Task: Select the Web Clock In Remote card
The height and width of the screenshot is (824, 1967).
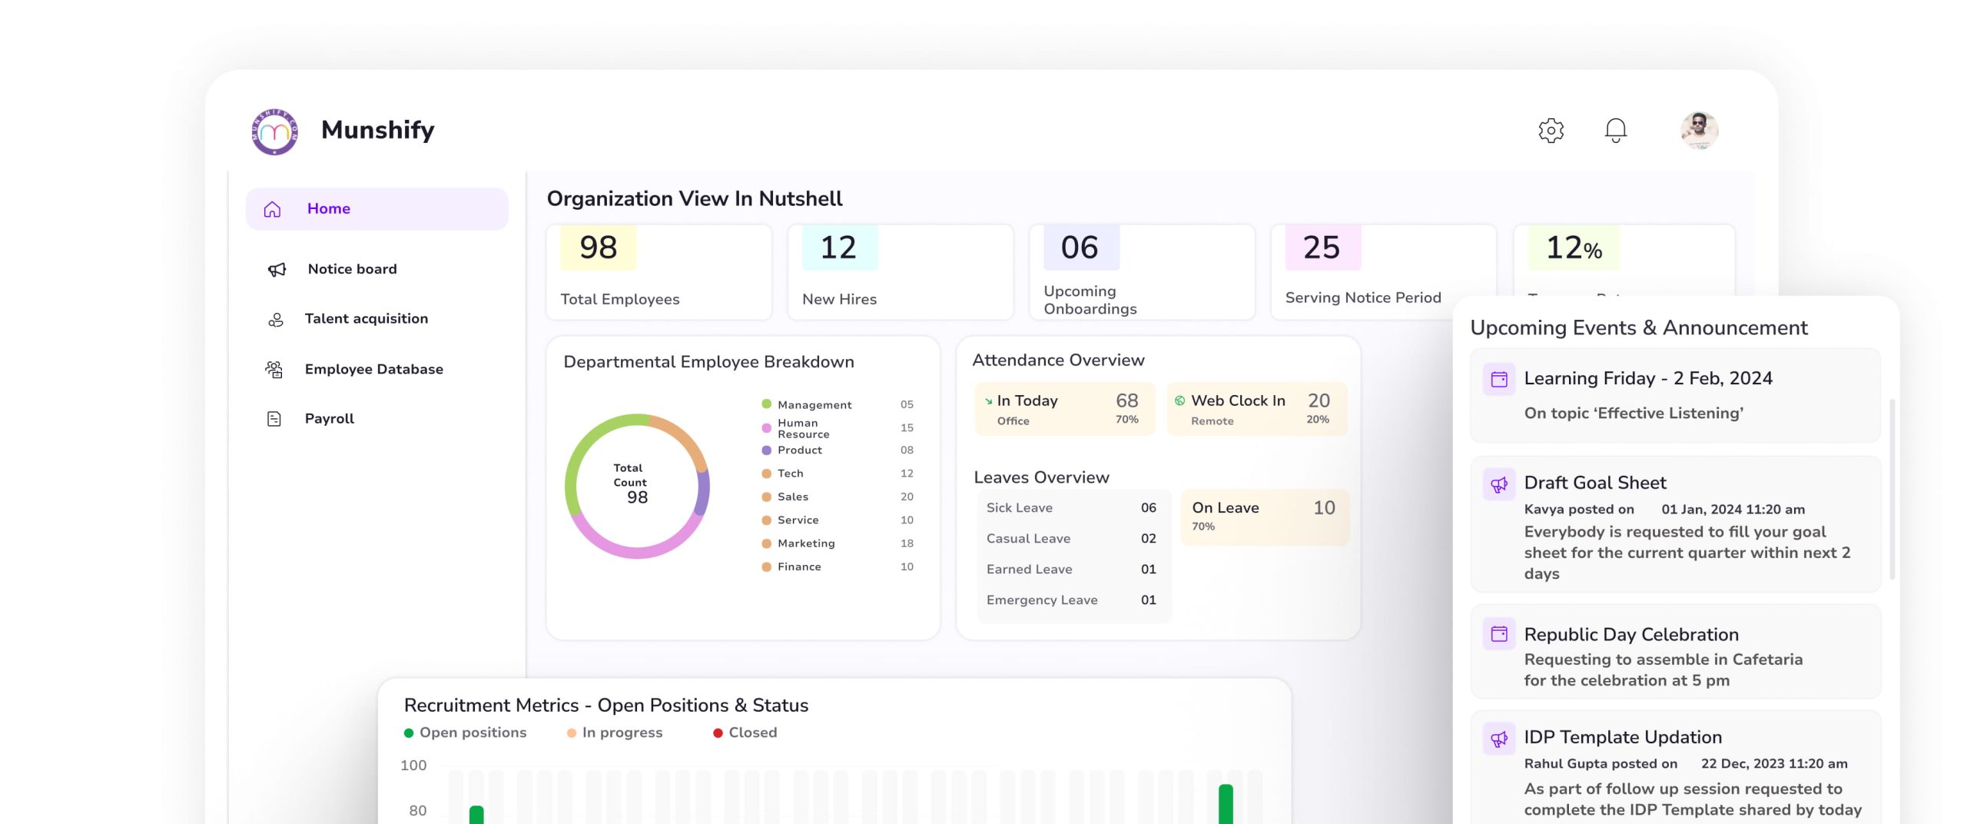Action: pos(1257,409)
